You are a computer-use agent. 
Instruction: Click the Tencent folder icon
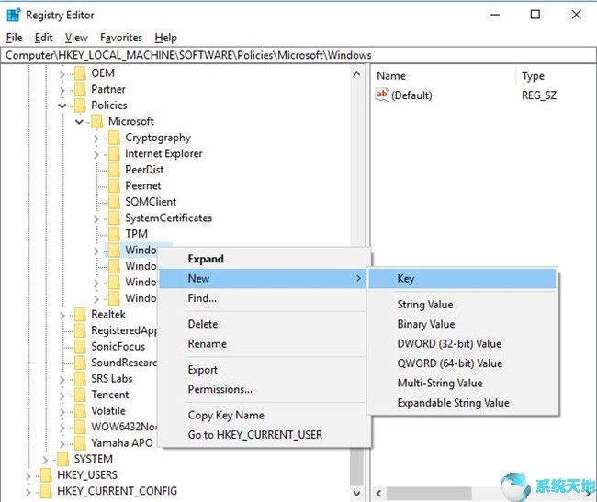coord(80,395)
